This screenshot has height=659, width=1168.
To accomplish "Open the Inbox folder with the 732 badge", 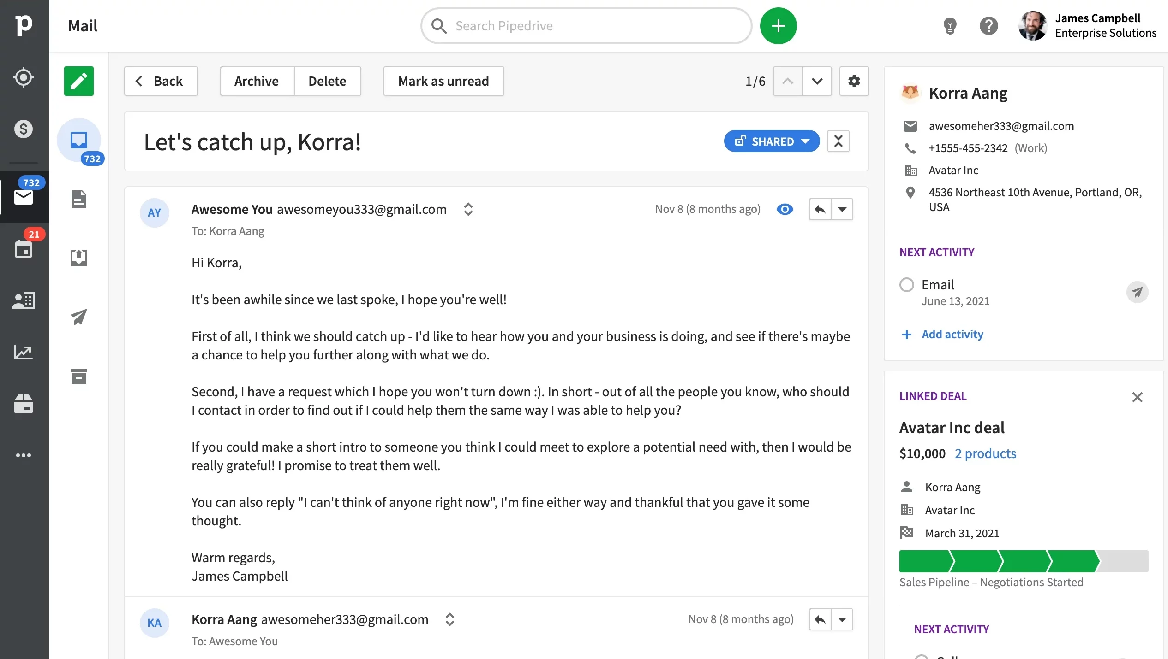I will pos(79,140).
